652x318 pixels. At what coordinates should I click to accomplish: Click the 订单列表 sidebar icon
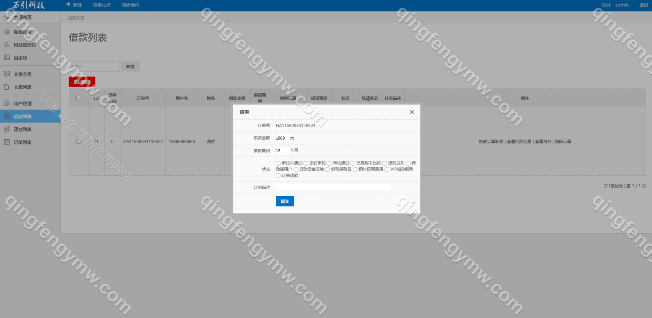tap(7, 142)
